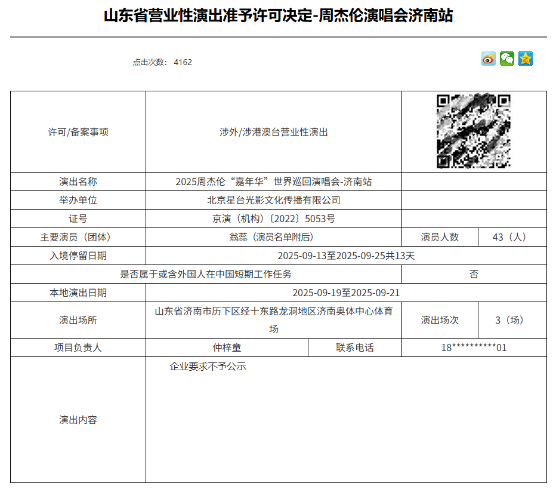Screen dimensions: 553x489
Task: Select the 许可/备案事项 cell
Action: click(x=78, y=132)
